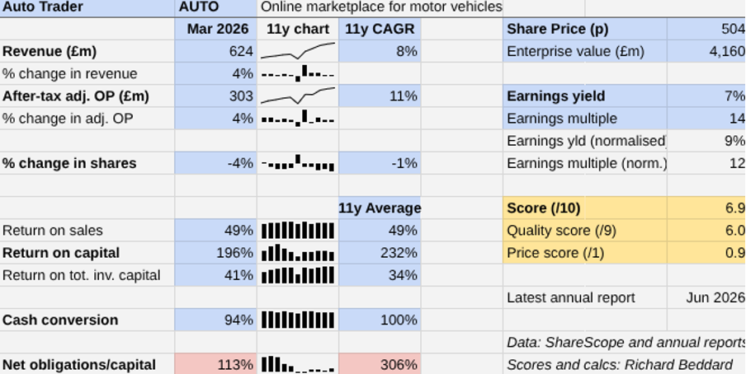Click the % change in adj. OP sparkline
The height and width of the screenshot is (374, 746).
click(x=298, y=118)
